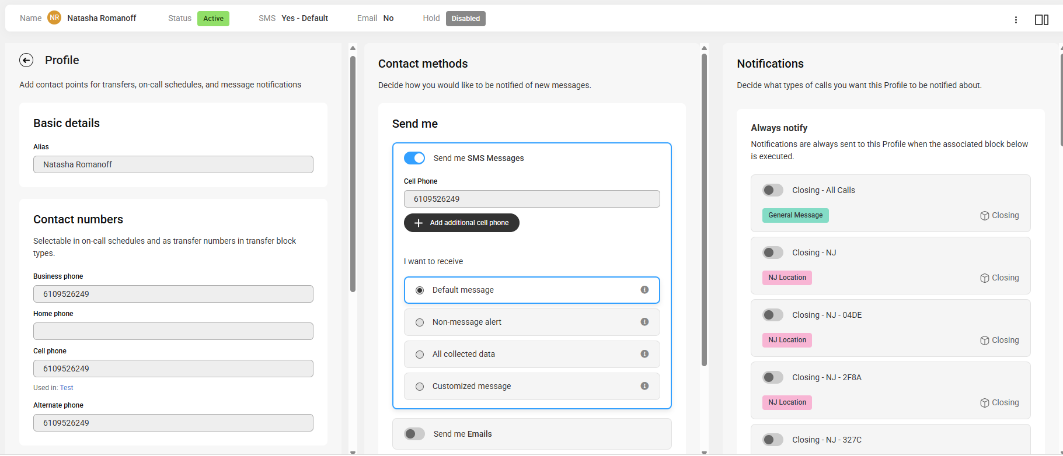Select the All collected data radio option
Image resolution: width=1063 pixels, height=456 pixels.
420,355
